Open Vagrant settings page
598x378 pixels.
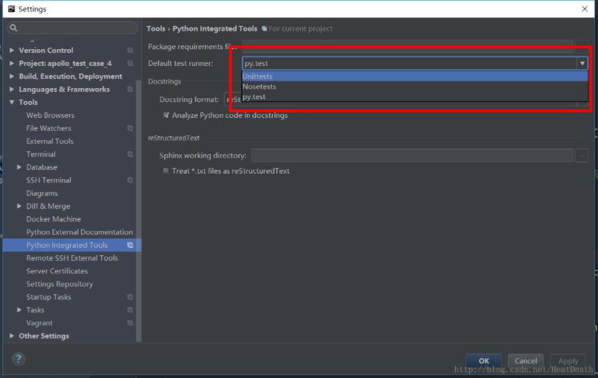(x=40, y=323)
